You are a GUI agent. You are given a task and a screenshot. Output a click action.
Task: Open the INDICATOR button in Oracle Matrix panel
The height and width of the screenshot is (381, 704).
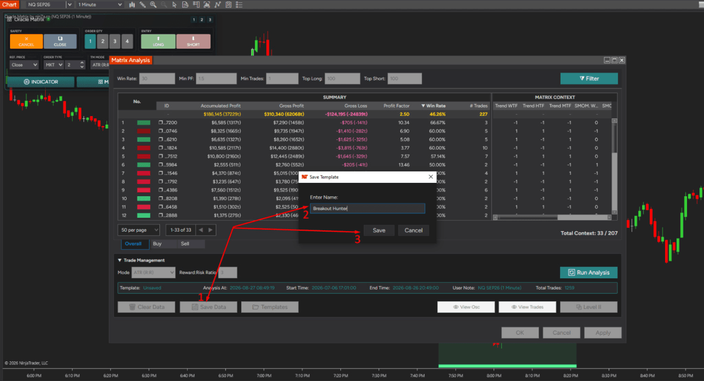40,82
